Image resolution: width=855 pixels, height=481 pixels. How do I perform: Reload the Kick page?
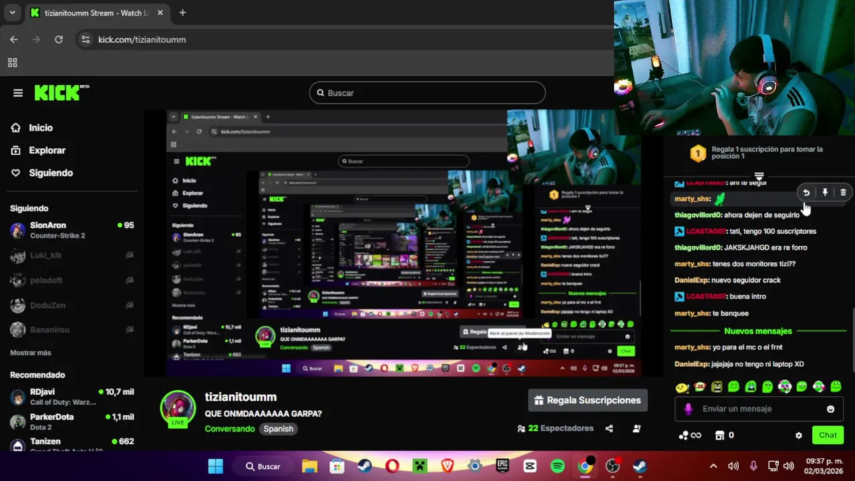point(59,39)
